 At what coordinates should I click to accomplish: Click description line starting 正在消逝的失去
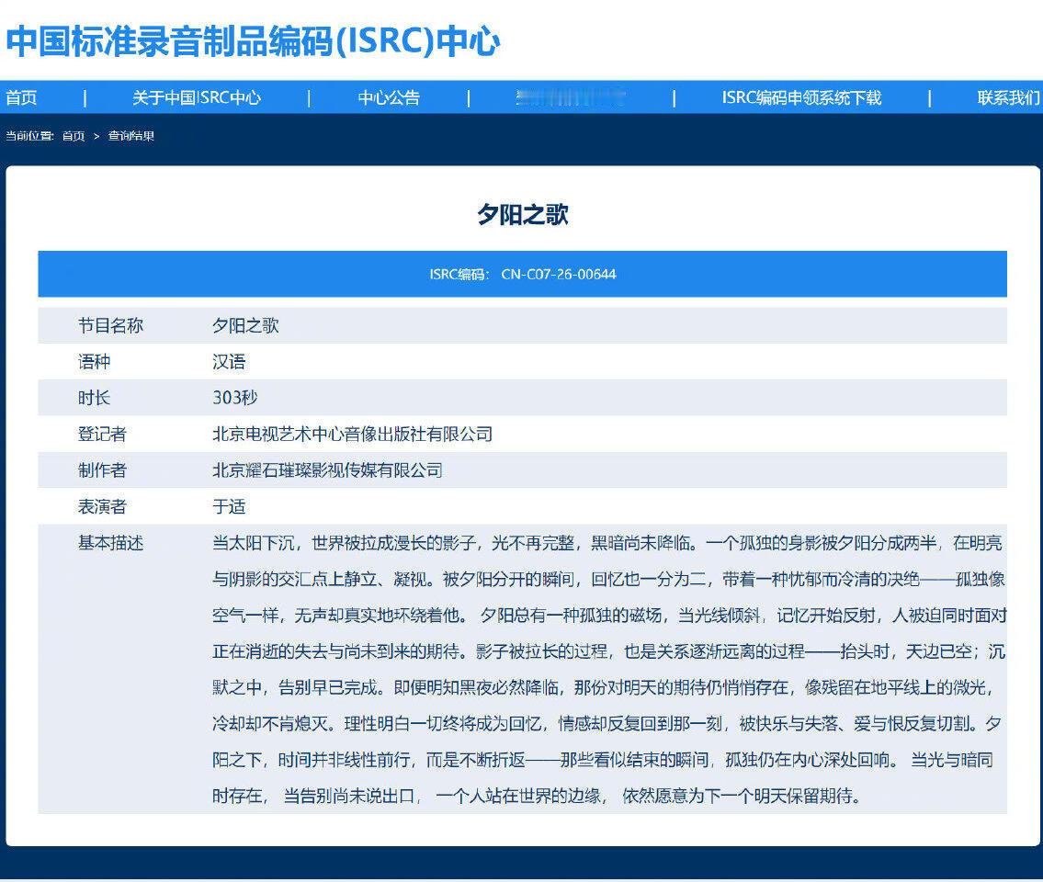[608, 651]
